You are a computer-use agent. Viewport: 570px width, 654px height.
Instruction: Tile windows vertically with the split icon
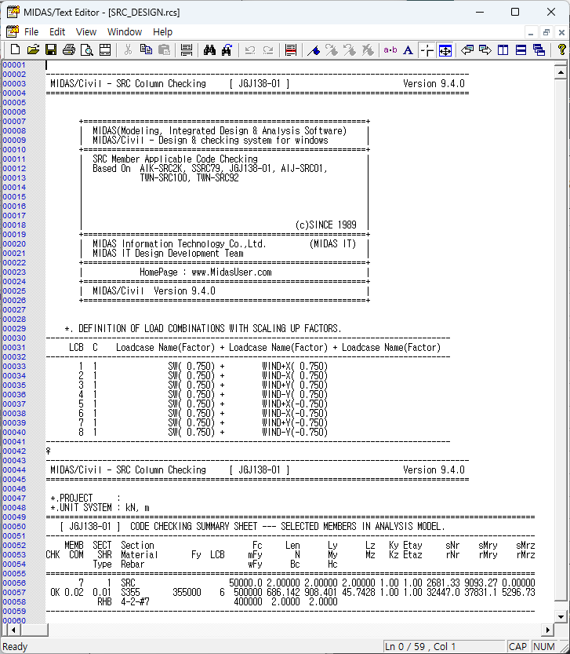pos(503,50)
